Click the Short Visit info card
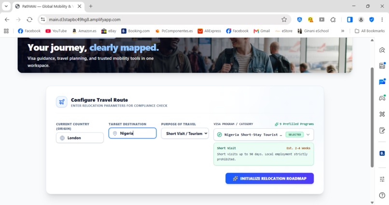This screenshot has height=205, width=389. pos(264,154)
